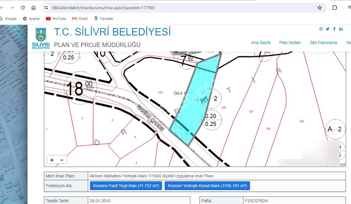Click Kısmen Yerleşik Konut Alanı button
The image size is (351, 204).
(207, 186)
